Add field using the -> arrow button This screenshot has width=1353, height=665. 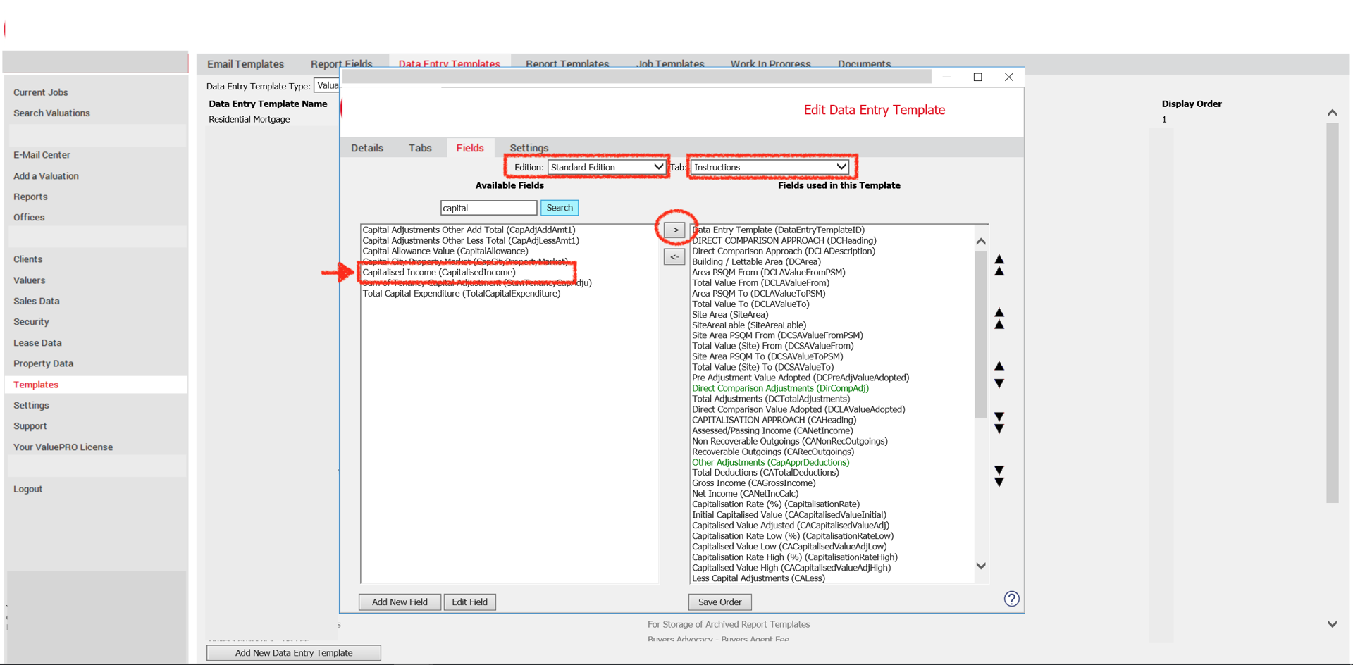674,230
